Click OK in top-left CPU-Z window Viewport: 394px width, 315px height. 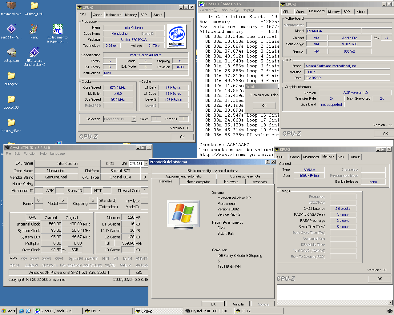(x=182, y=137)
